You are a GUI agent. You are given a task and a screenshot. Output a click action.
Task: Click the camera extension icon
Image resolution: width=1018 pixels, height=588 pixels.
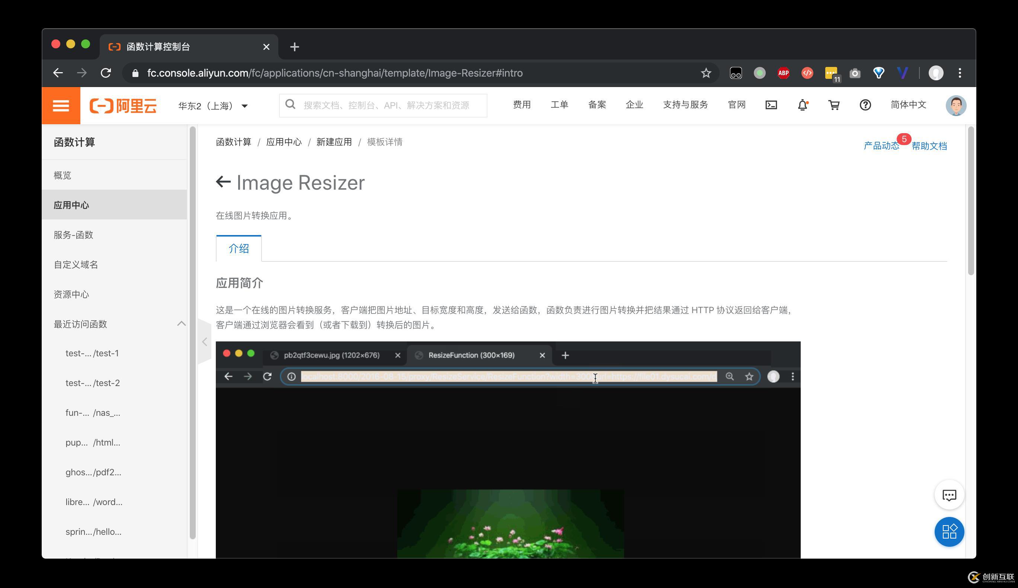854,73
